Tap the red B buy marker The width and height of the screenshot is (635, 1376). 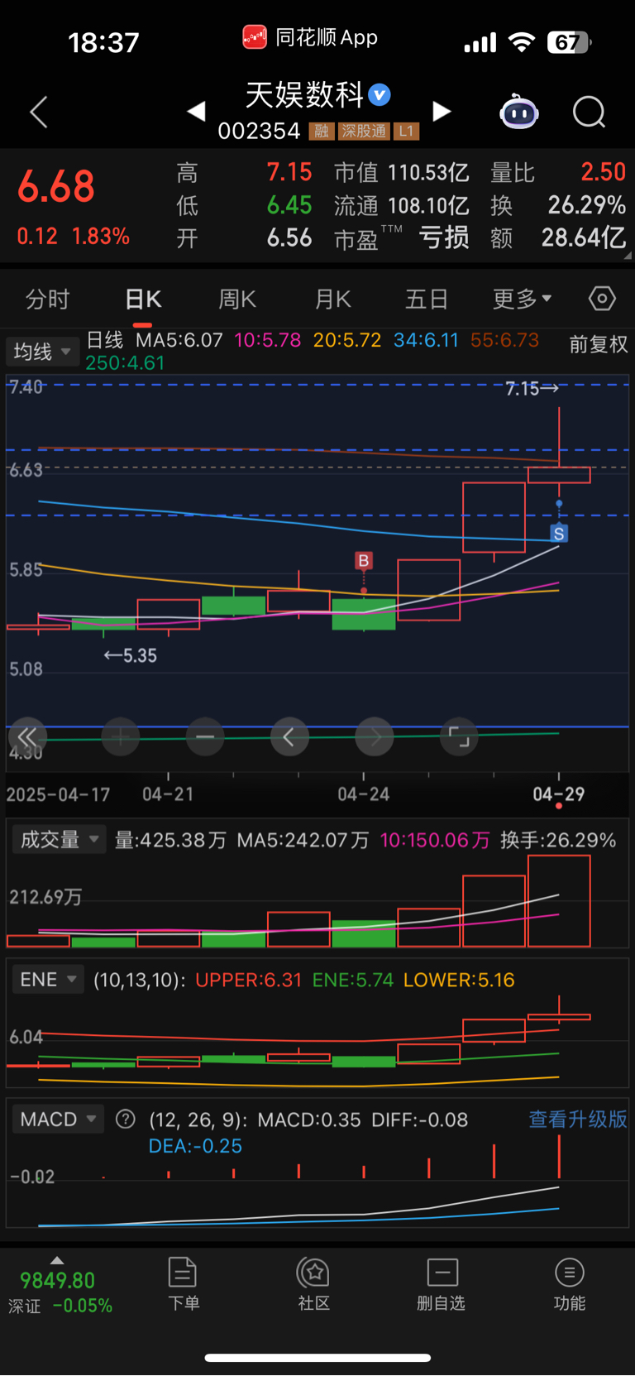point(364,561)
